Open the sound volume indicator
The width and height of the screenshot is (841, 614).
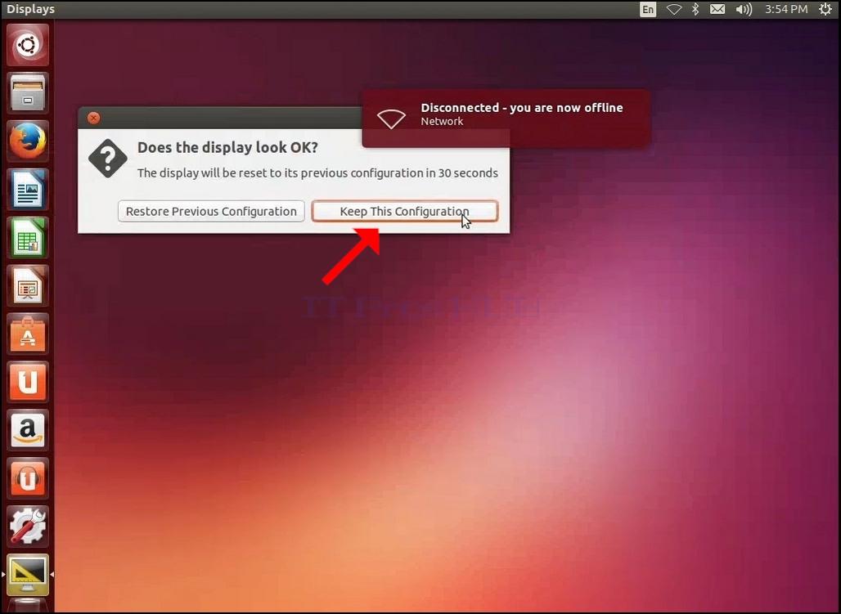pos(744,9)
